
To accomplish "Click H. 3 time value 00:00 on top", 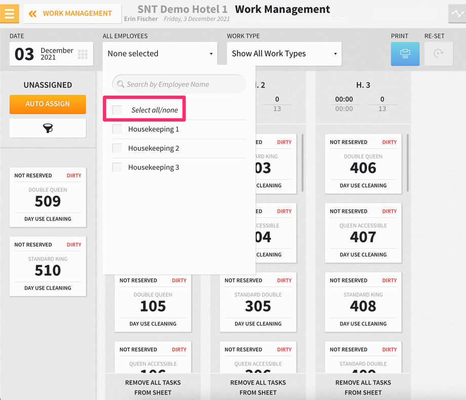I will click(x=344, y=99).
